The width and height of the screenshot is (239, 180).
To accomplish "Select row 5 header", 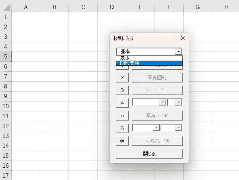I will (x=6, y=57).
